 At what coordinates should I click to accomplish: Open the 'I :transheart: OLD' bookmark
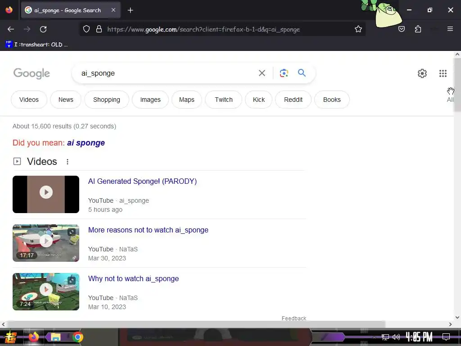click(x=37, y=45)
